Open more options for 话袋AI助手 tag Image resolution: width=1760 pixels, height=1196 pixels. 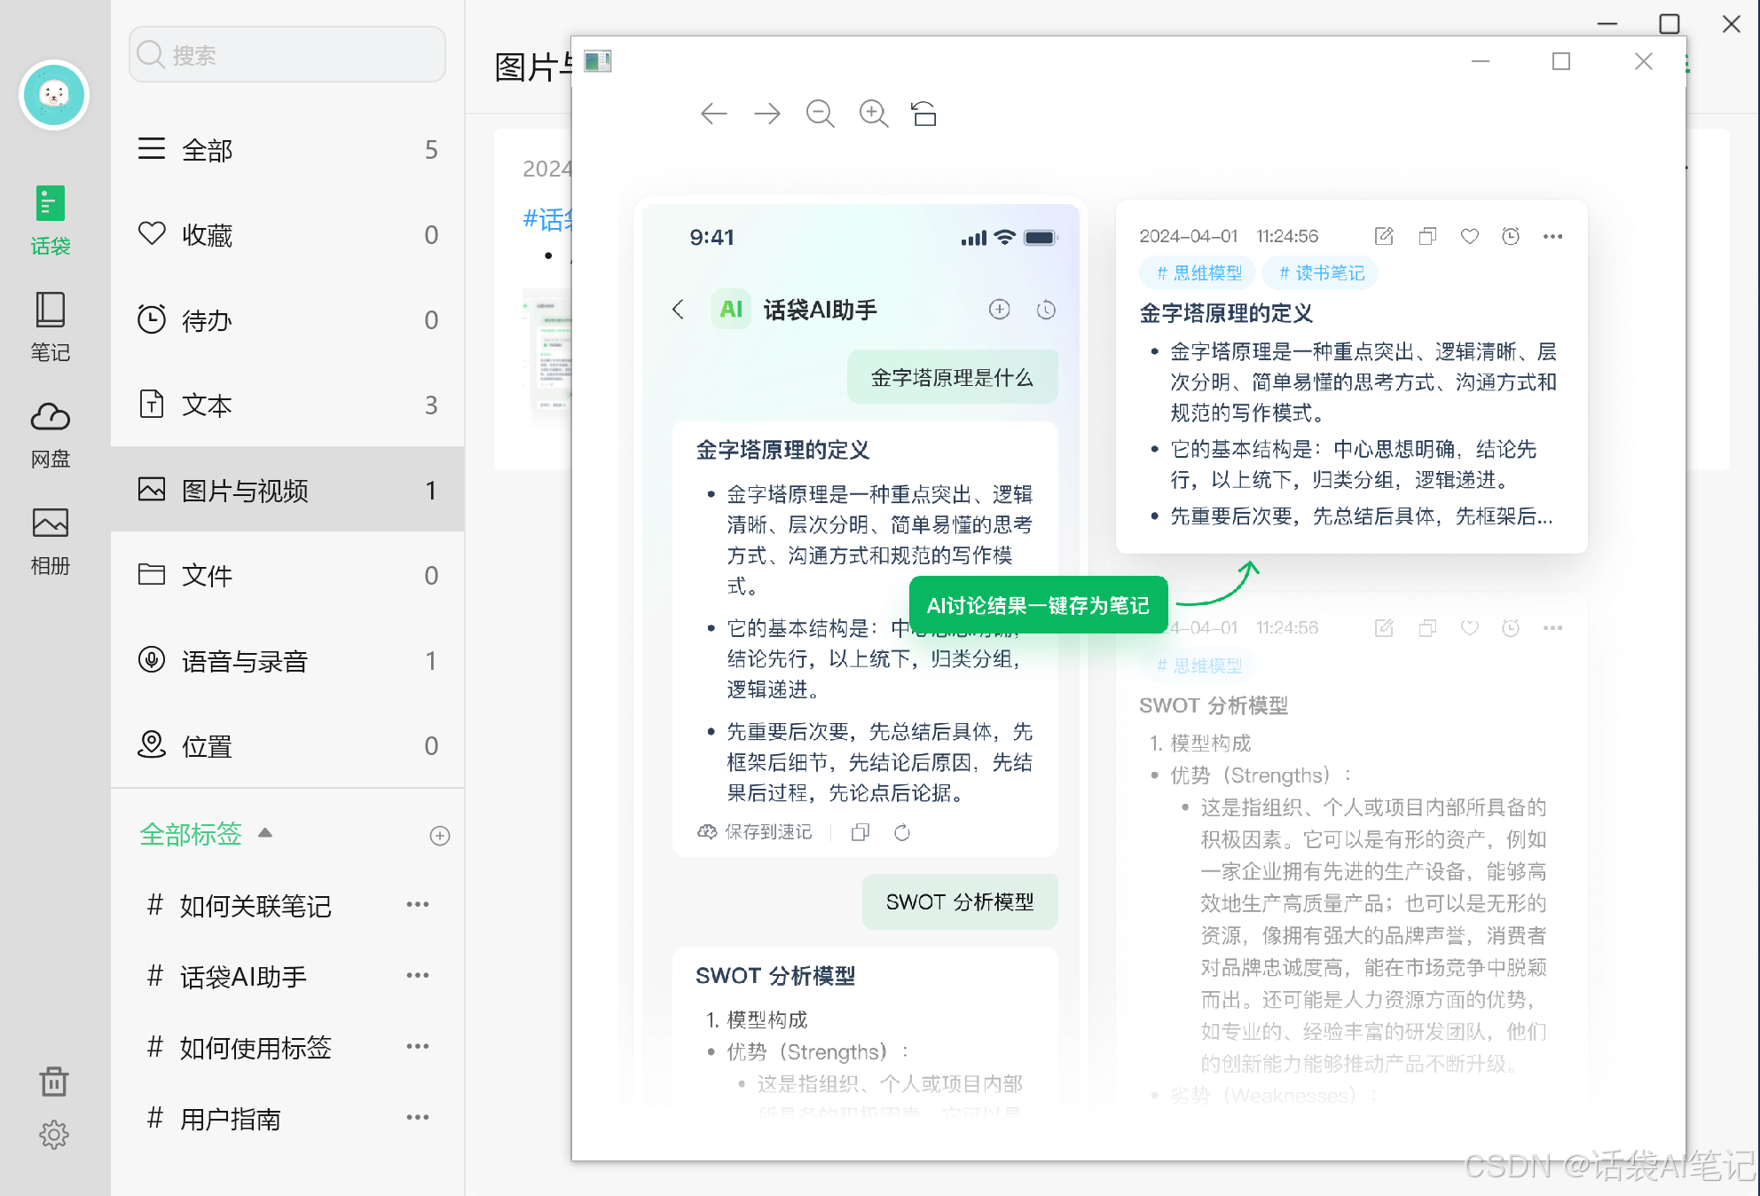click(x=417, y=976)
